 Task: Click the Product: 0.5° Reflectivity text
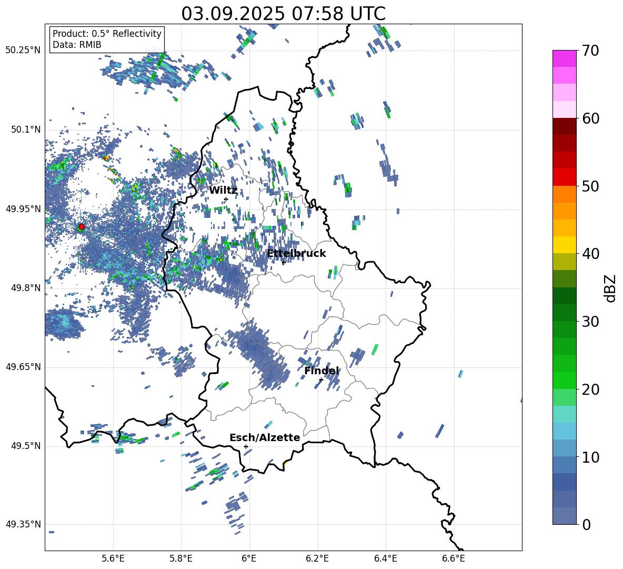pos(107,33)
